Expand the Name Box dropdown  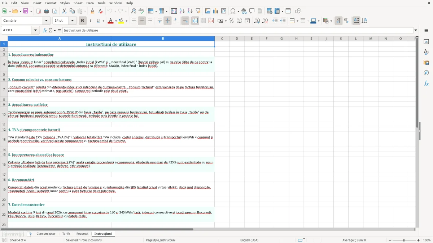tap(35, 31)
